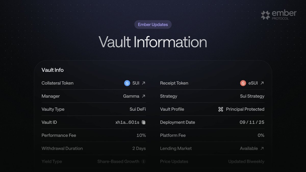The width and height of the screenshot is (306, 172).
Task: Click the eSUI receipt token label
Action: point(253,83)
